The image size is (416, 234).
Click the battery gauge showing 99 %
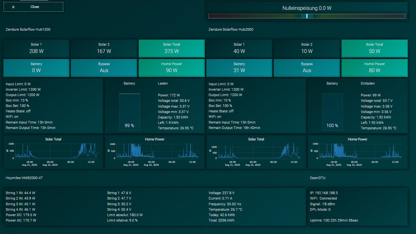[129, 112]
